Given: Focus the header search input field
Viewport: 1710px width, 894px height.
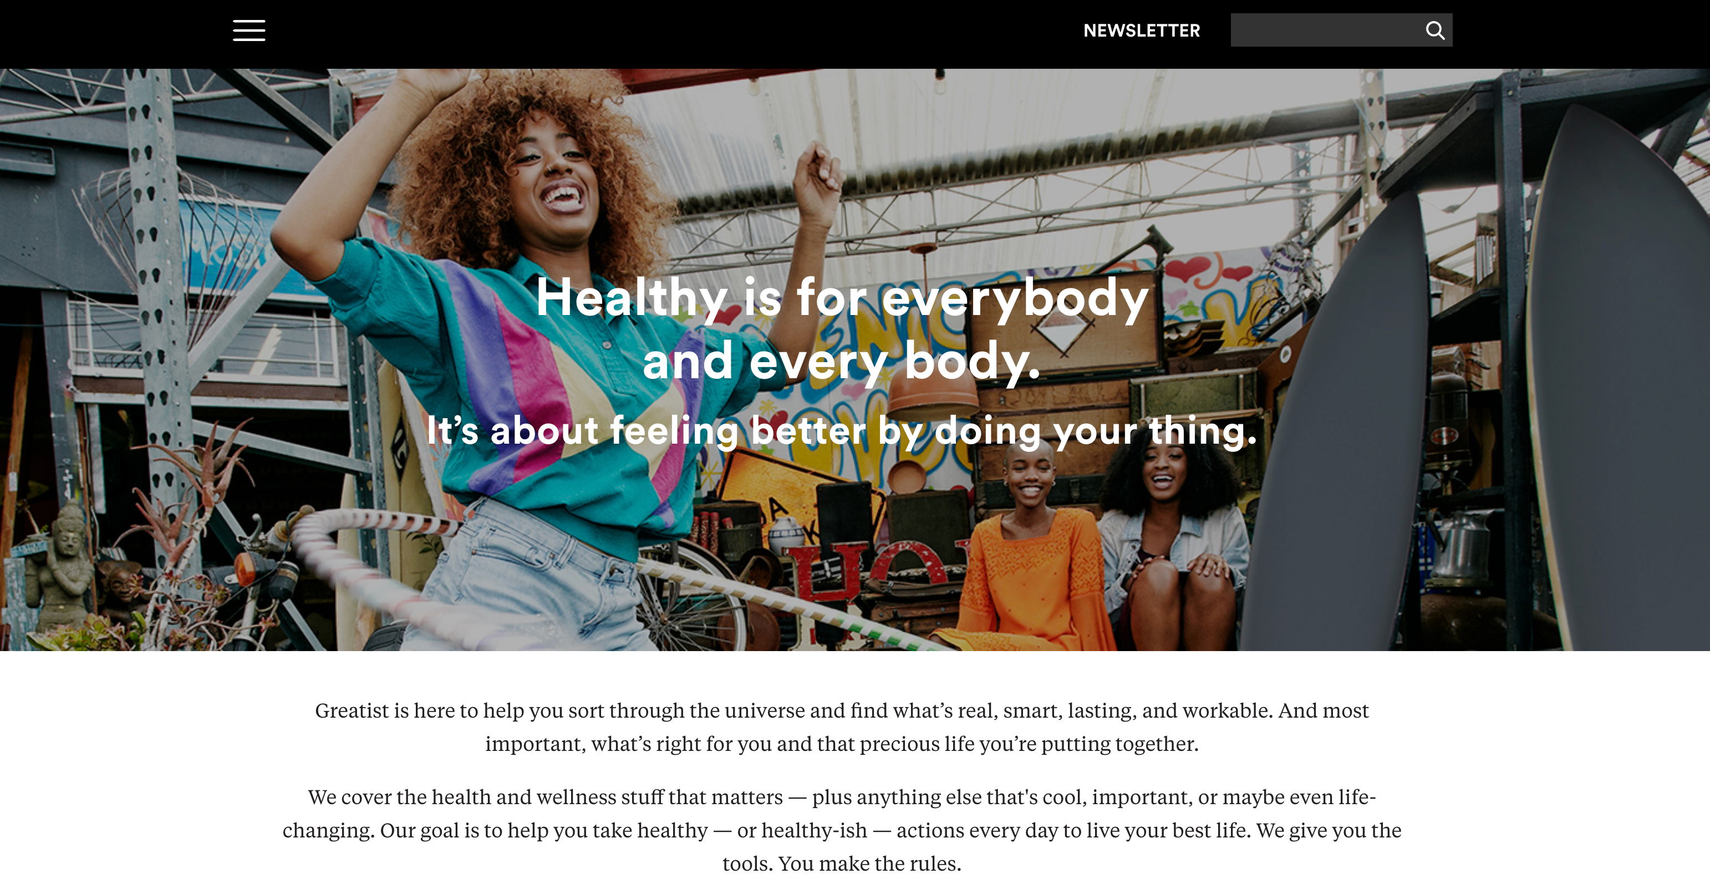Looking at the screenshot, I should 1325,30.
